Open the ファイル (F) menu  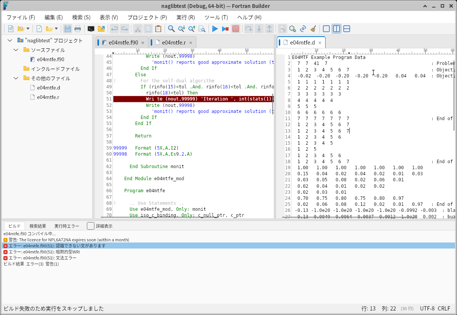(21, 17)
